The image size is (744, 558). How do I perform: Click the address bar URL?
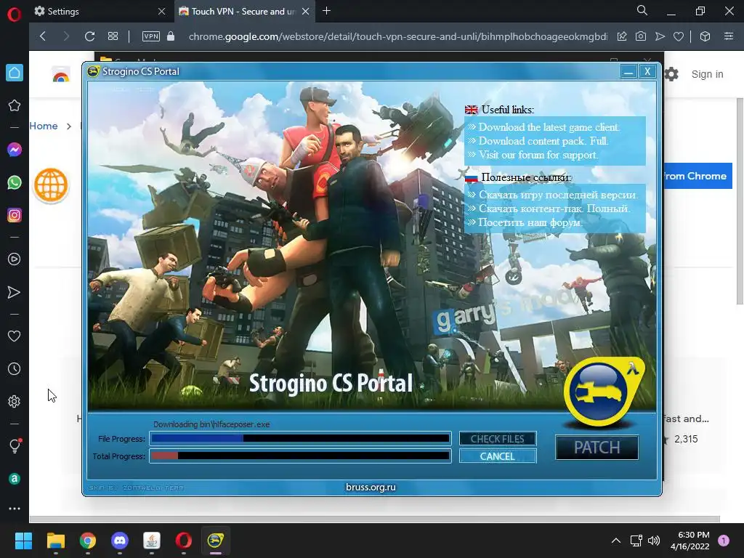(397, 36)
